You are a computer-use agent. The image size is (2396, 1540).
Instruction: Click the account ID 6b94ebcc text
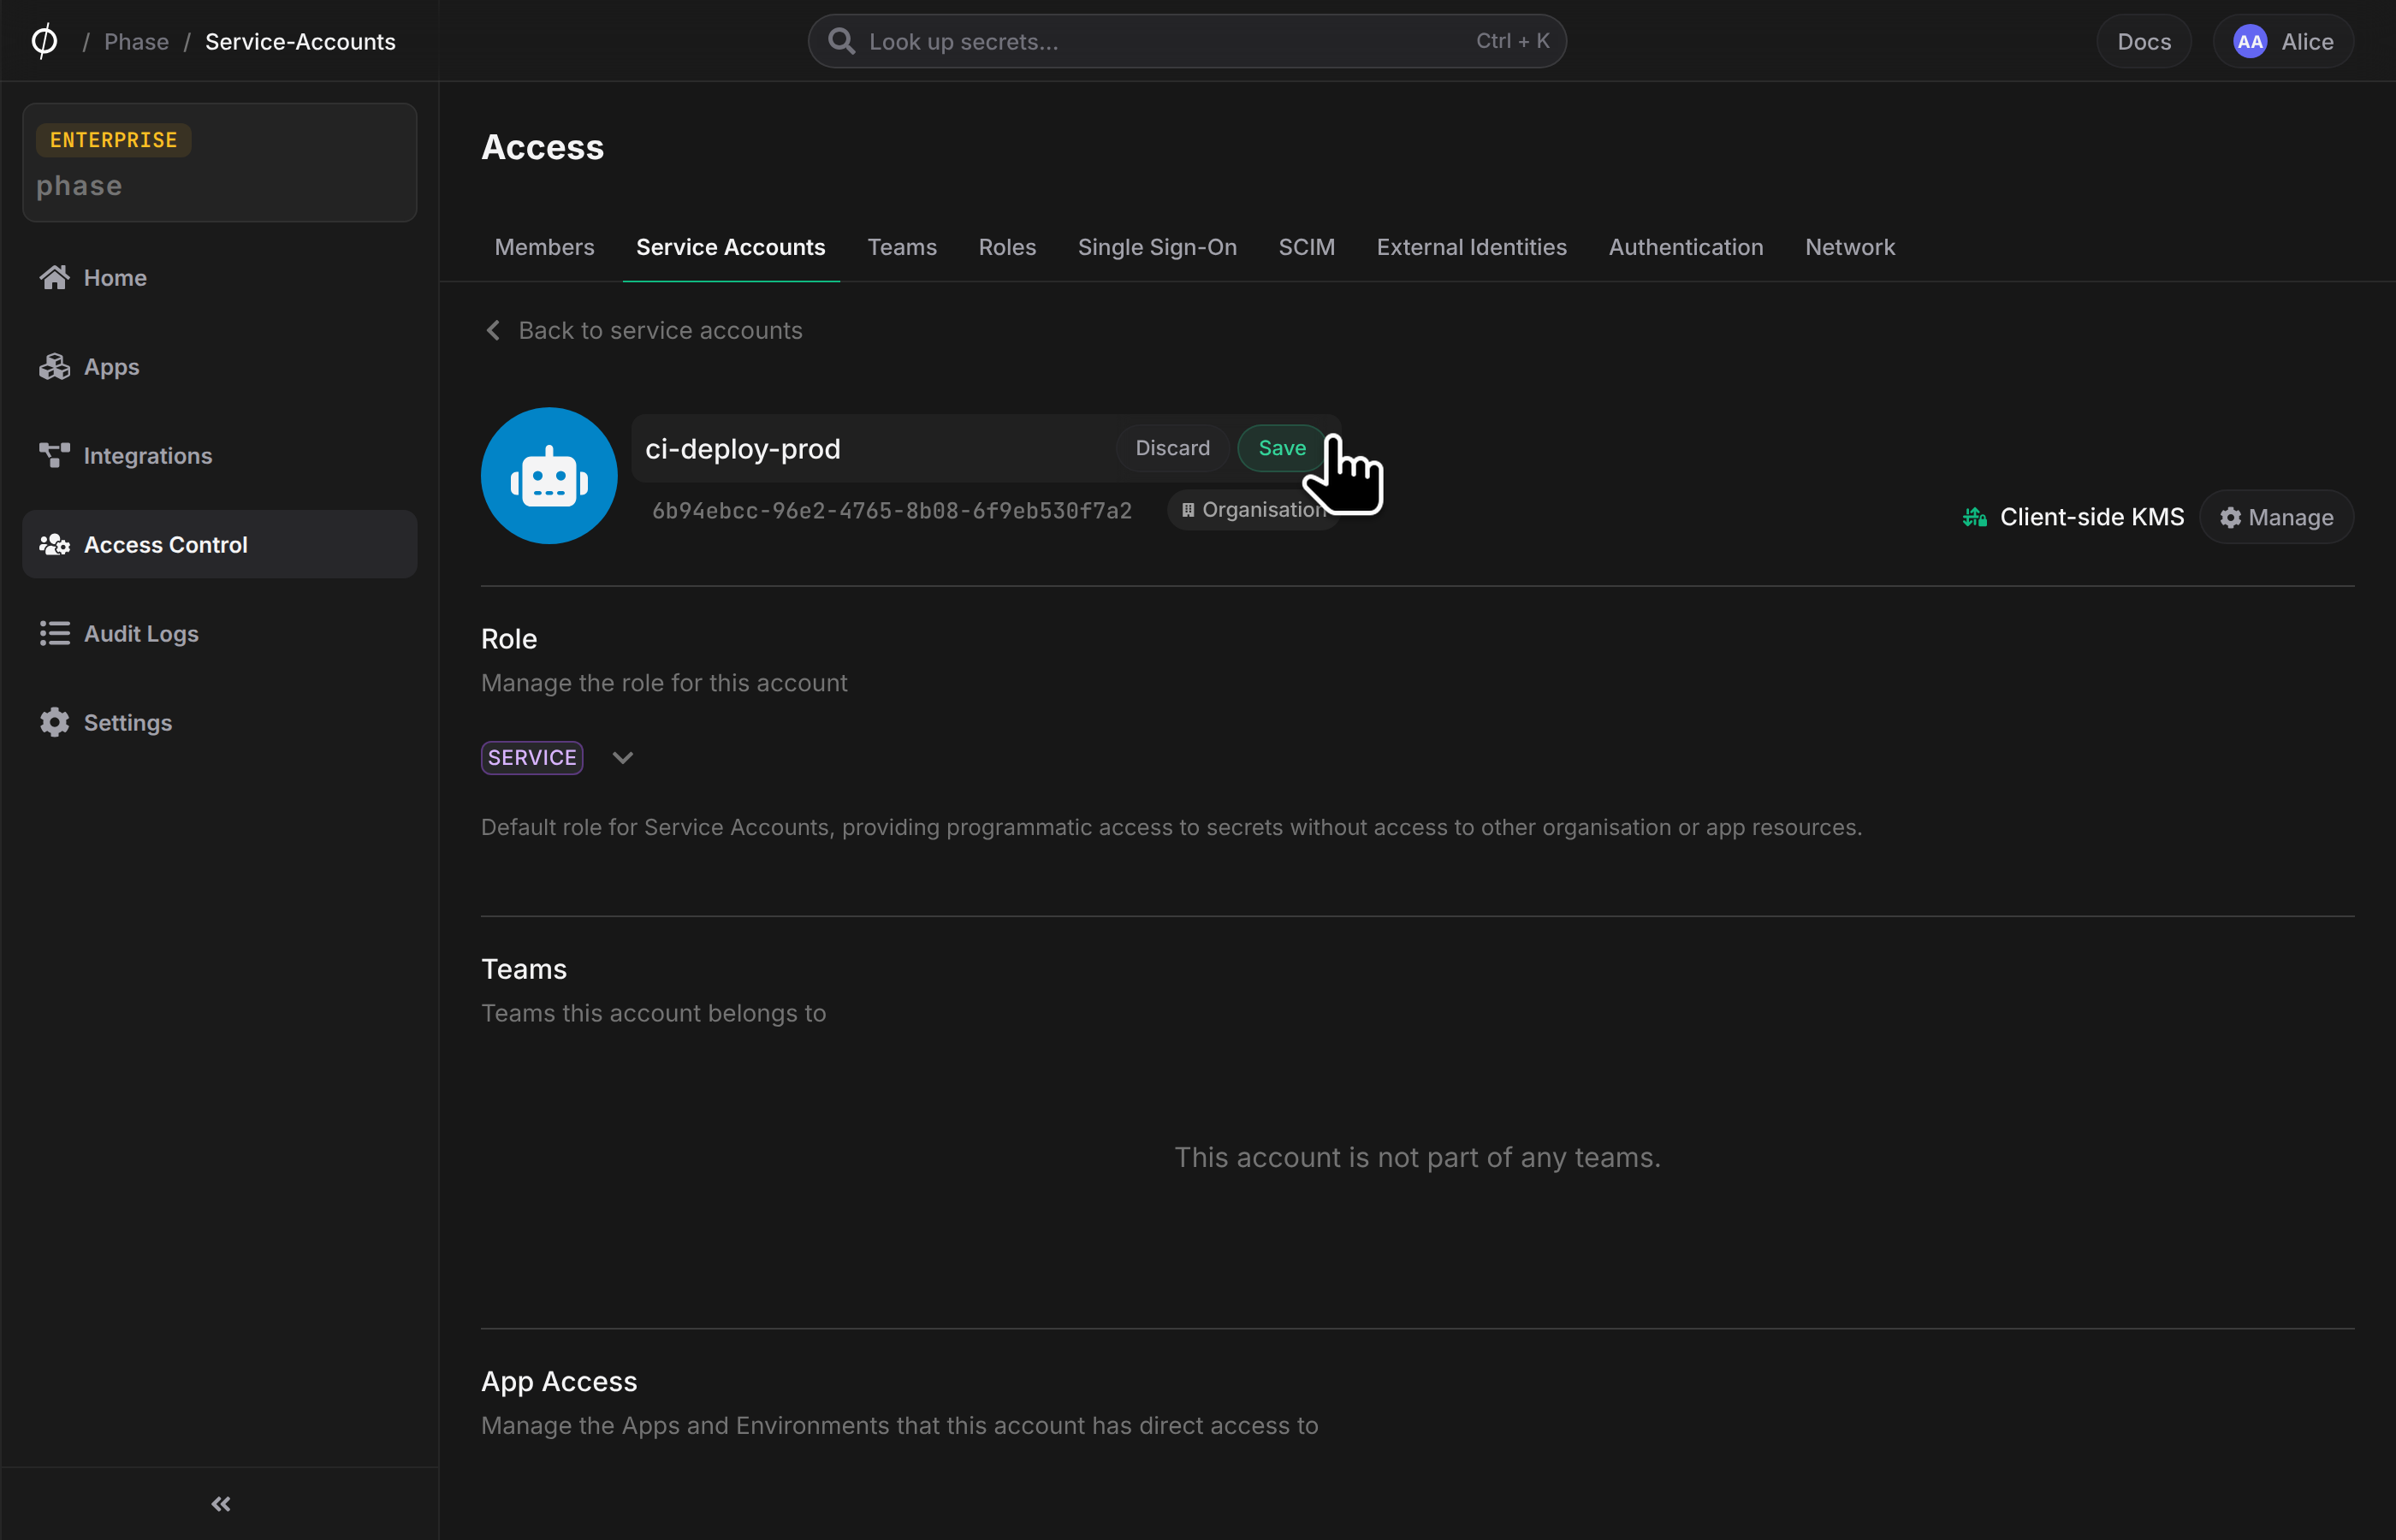[x=892, y=510]
